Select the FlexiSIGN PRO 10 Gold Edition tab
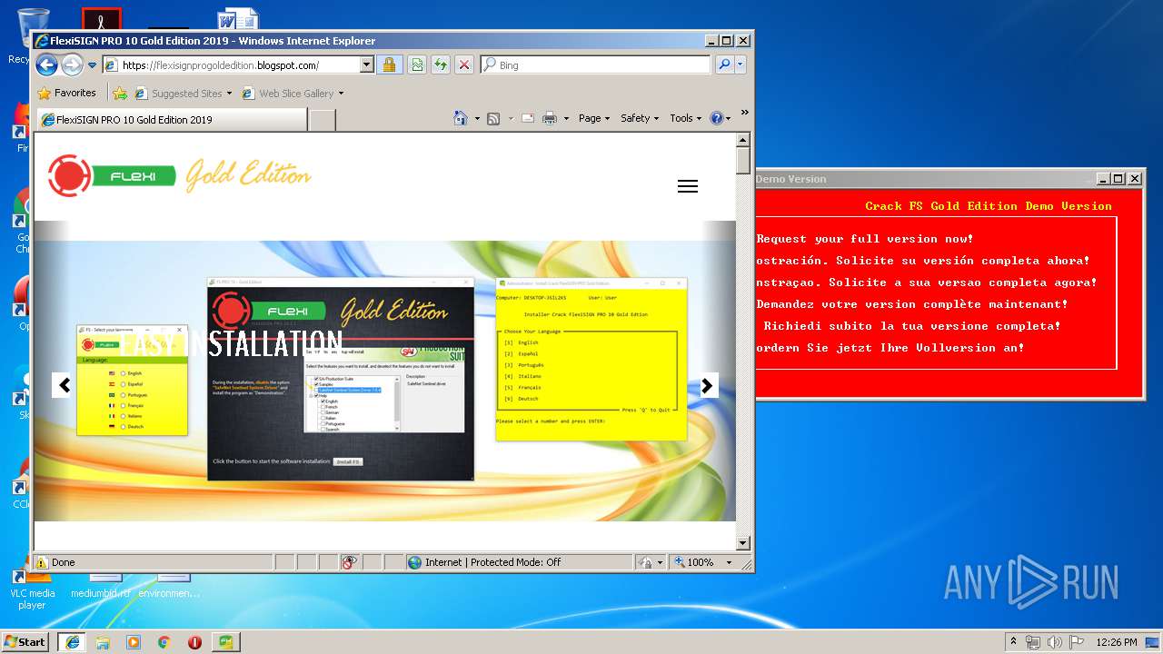This screenshot has width=1163, height=654. tap(172, 119)
